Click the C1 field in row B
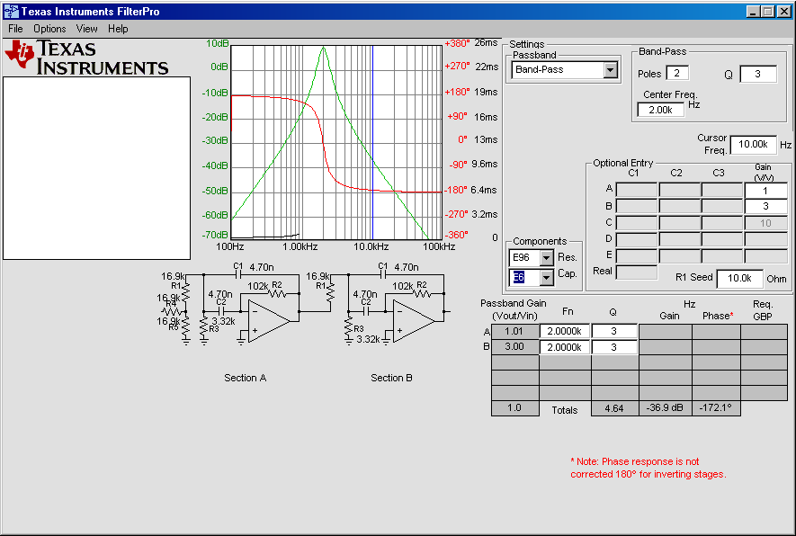 point(637,206)
